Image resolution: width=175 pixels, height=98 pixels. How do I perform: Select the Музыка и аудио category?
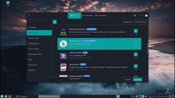[39, 38]
